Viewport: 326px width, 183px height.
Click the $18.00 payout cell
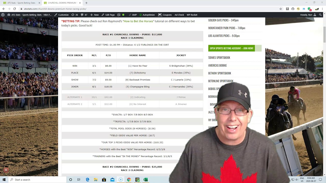(x=108, y=87)
